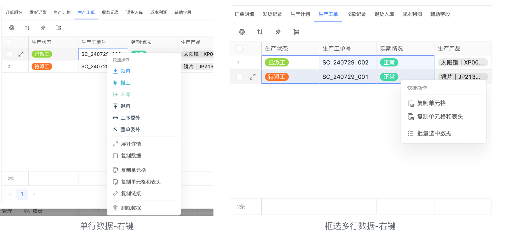The height and width of the screenshot is (237, 505).
Task: Switch to 订单明细 tab in right panel
Action: tap(244, 14)
